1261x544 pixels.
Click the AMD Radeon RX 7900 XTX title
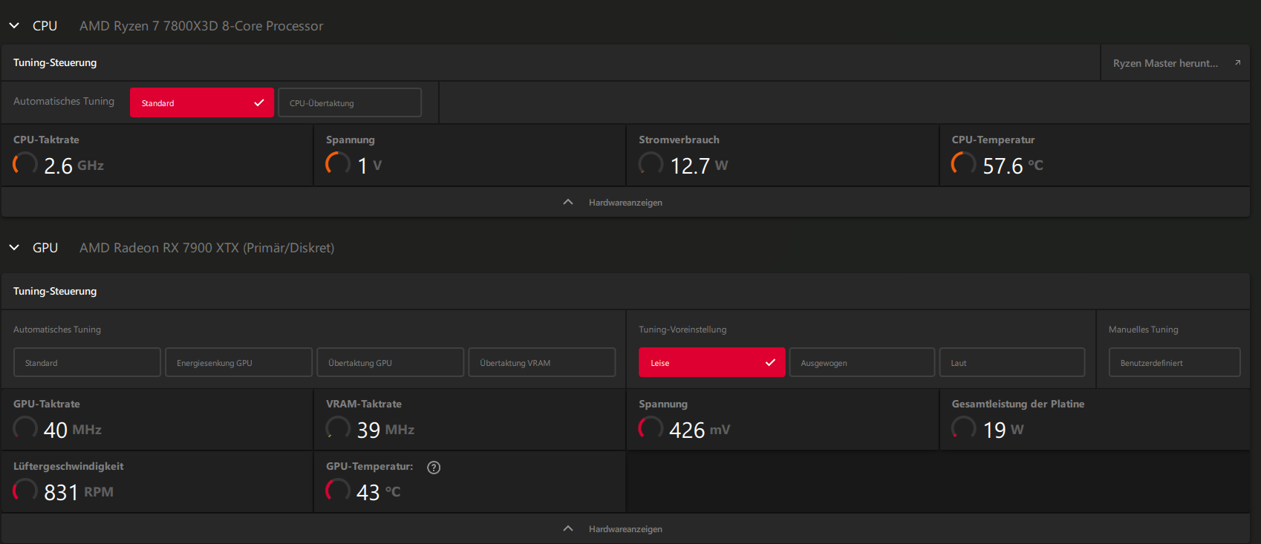[207, 248]
